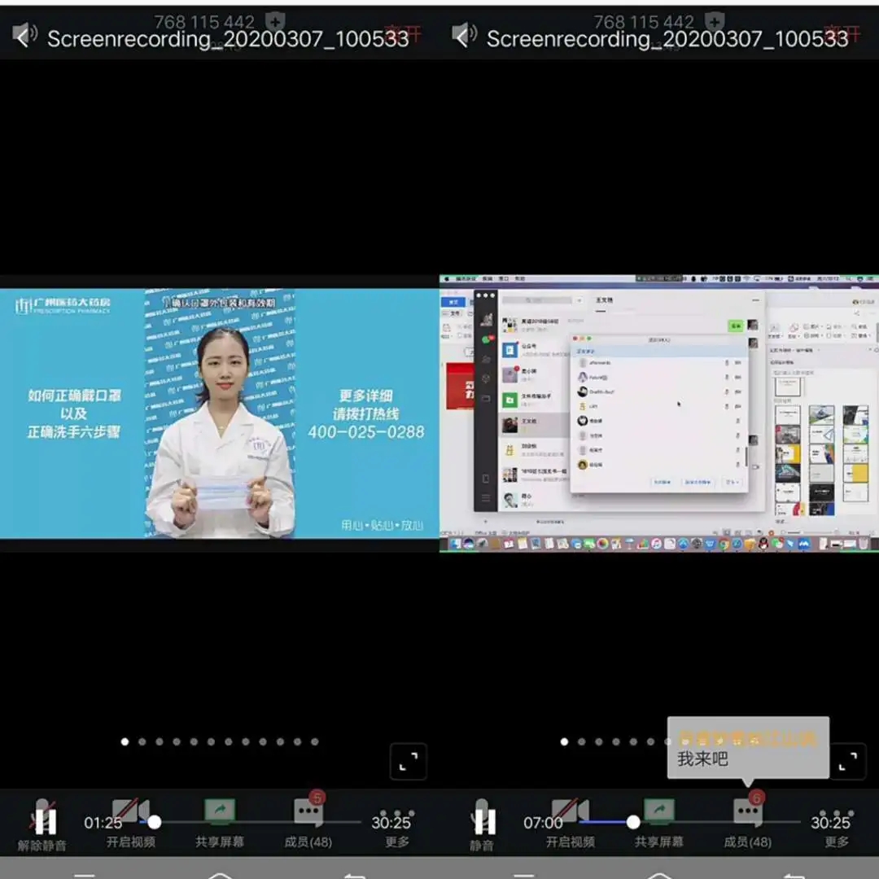Expand the 更多 menu in the 07:00 recording
This screenshot has height=879, width=879.
[837, 814]
